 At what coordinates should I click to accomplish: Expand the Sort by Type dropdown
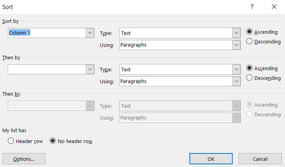pyautogui.click(x=236, y=33)
